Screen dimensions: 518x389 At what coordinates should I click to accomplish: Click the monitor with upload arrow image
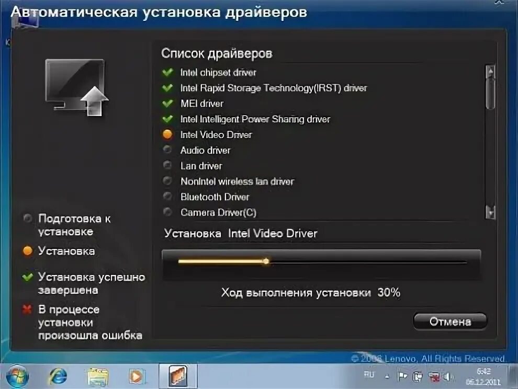(x=76, y=87)
